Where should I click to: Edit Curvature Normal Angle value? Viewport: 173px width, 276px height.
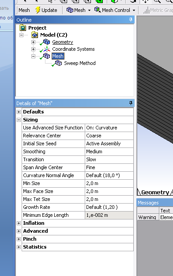pos(109,175)
